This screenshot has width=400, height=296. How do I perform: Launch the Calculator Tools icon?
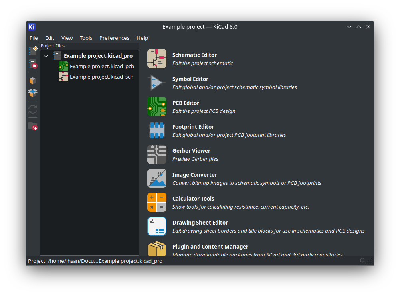pyautogui.click(x=157, y=202)
